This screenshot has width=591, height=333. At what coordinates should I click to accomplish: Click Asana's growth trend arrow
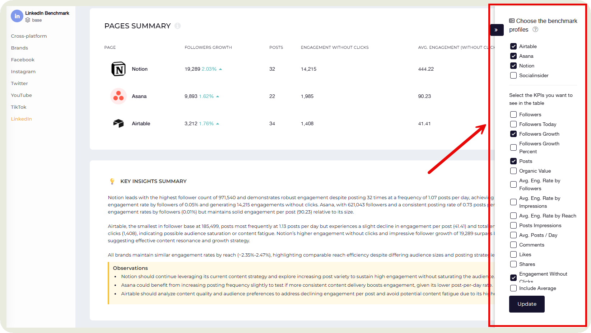click(x=218, y=96)
